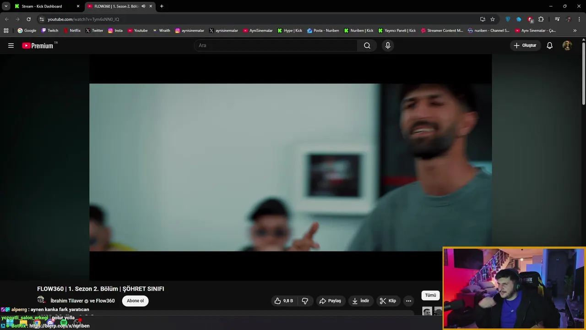The width and height of the screenshot is (586, 330).
Task: Open Netflix bookmark
Action: tap(72, 31)
